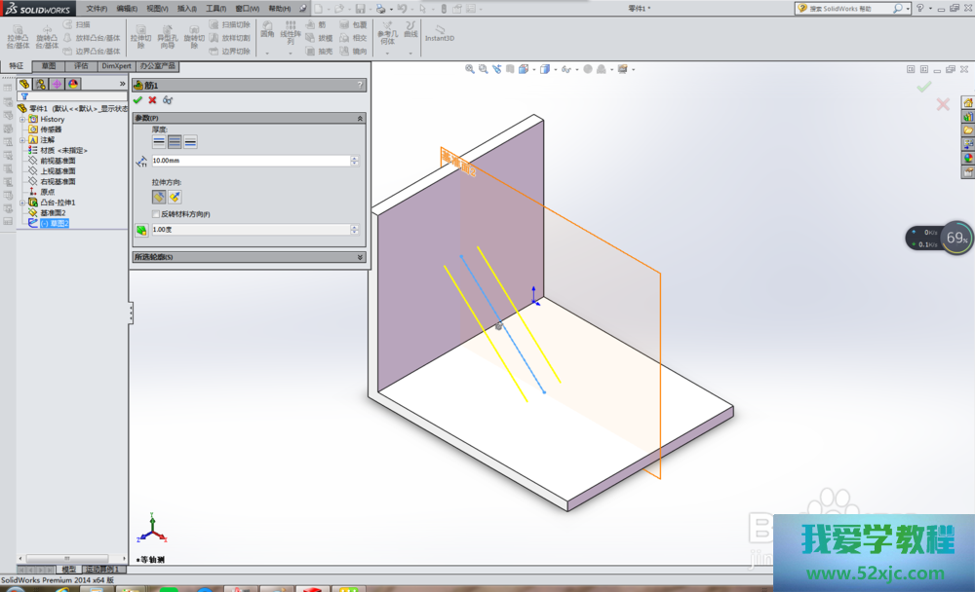This screenshot has height=592, width=975.
Task: Switch to the 草图 tab
Action: pos(48,66)
